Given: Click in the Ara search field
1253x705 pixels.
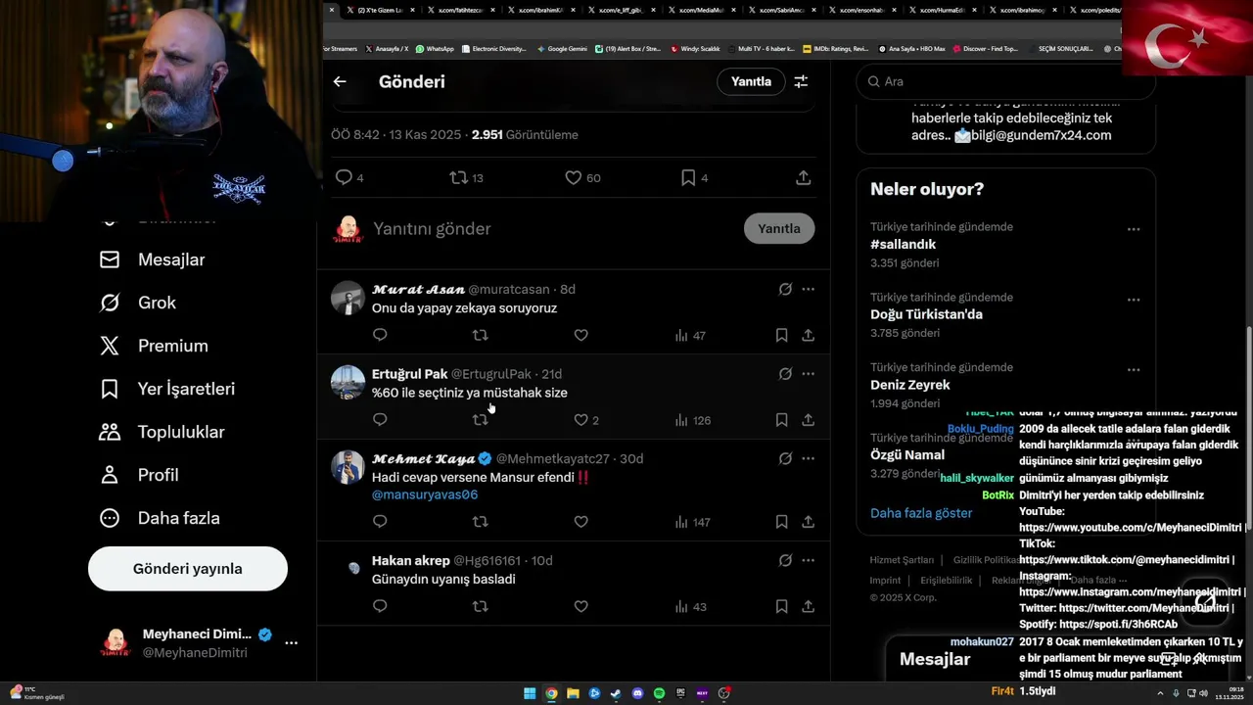Looking at the screenshot, I should [1005, 81].
